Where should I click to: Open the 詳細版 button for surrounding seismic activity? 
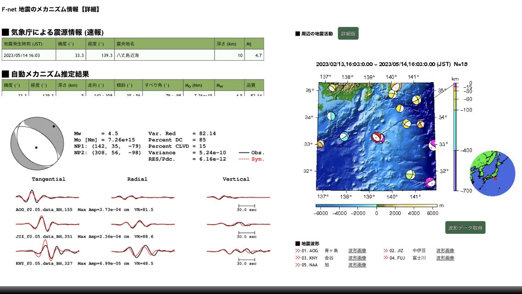(x=348, y=33)
